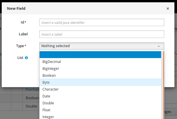Click the Label input field
Screen dimensions: 177x119
pyautogui.click(x=102, y=34)
